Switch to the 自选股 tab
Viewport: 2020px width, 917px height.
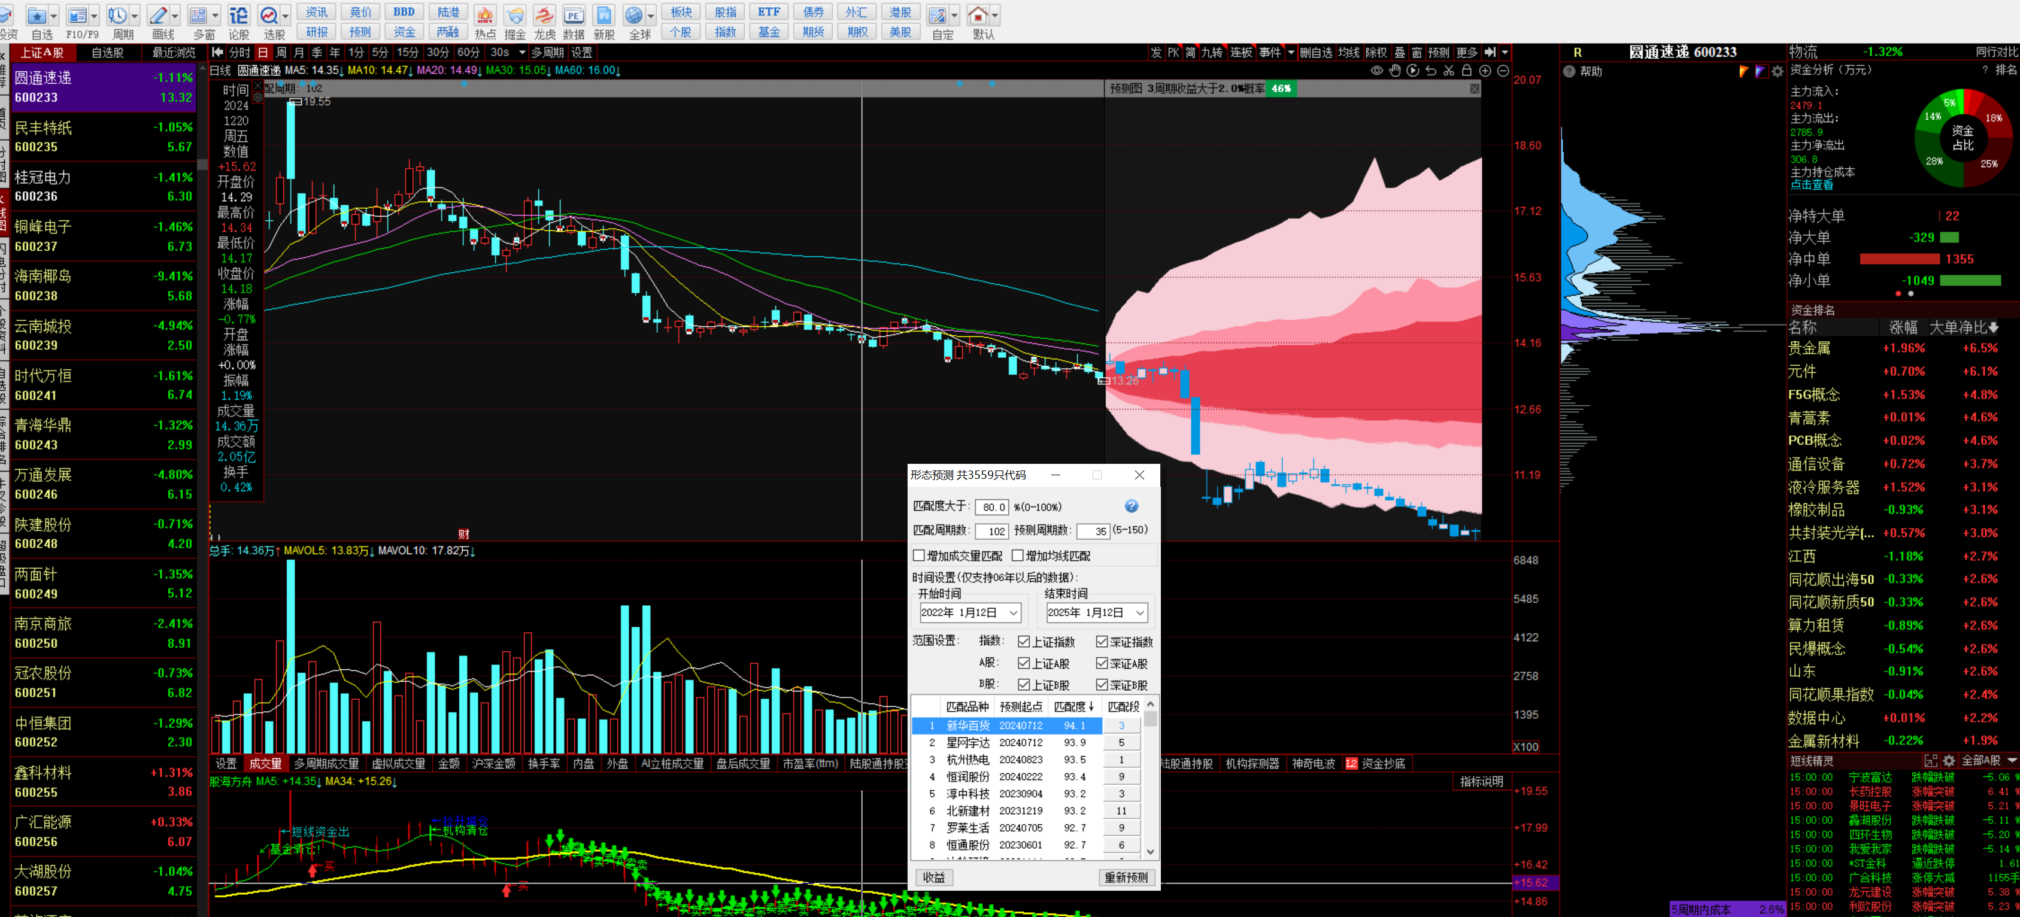tap(107, 53)
